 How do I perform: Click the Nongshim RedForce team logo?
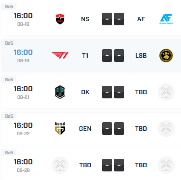pyautogui.click(x=60, y=19)
